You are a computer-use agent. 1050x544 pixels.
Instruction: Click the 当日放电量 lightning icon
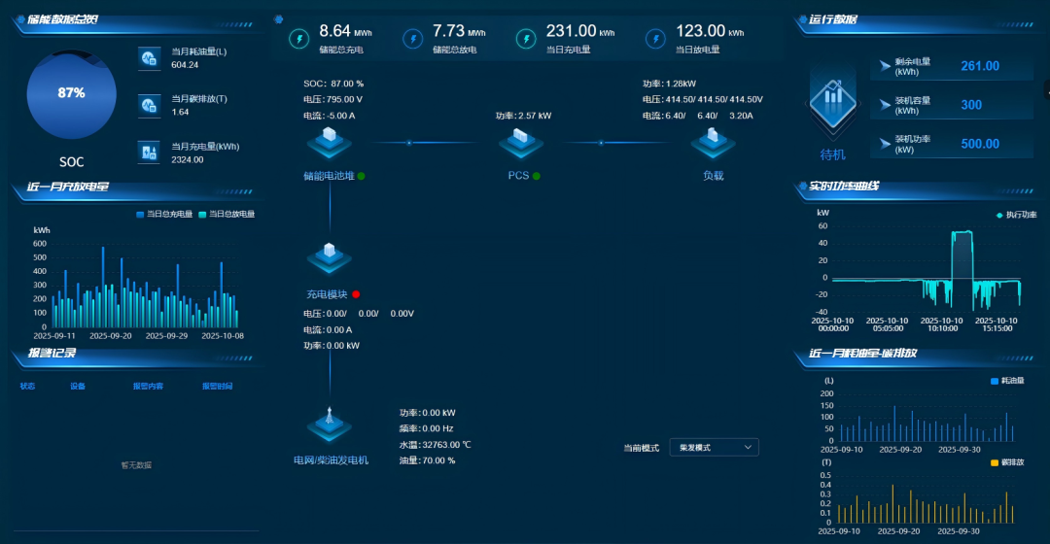[655, 39]
